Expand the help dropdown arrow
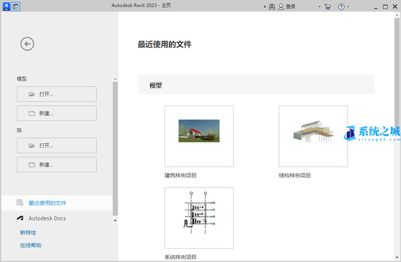 [x=348, y=7]
